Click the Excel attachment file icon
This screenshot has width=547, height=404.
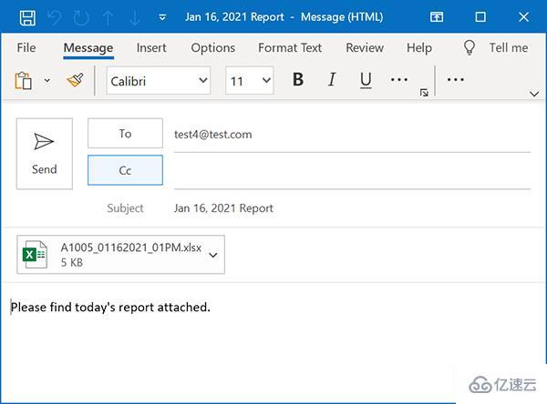click(35, 255)
